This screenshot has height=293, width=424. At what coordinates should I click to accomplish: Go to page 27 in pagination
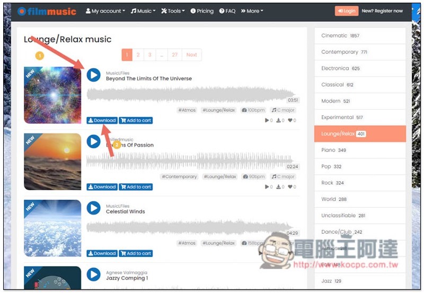pos(175,55)
